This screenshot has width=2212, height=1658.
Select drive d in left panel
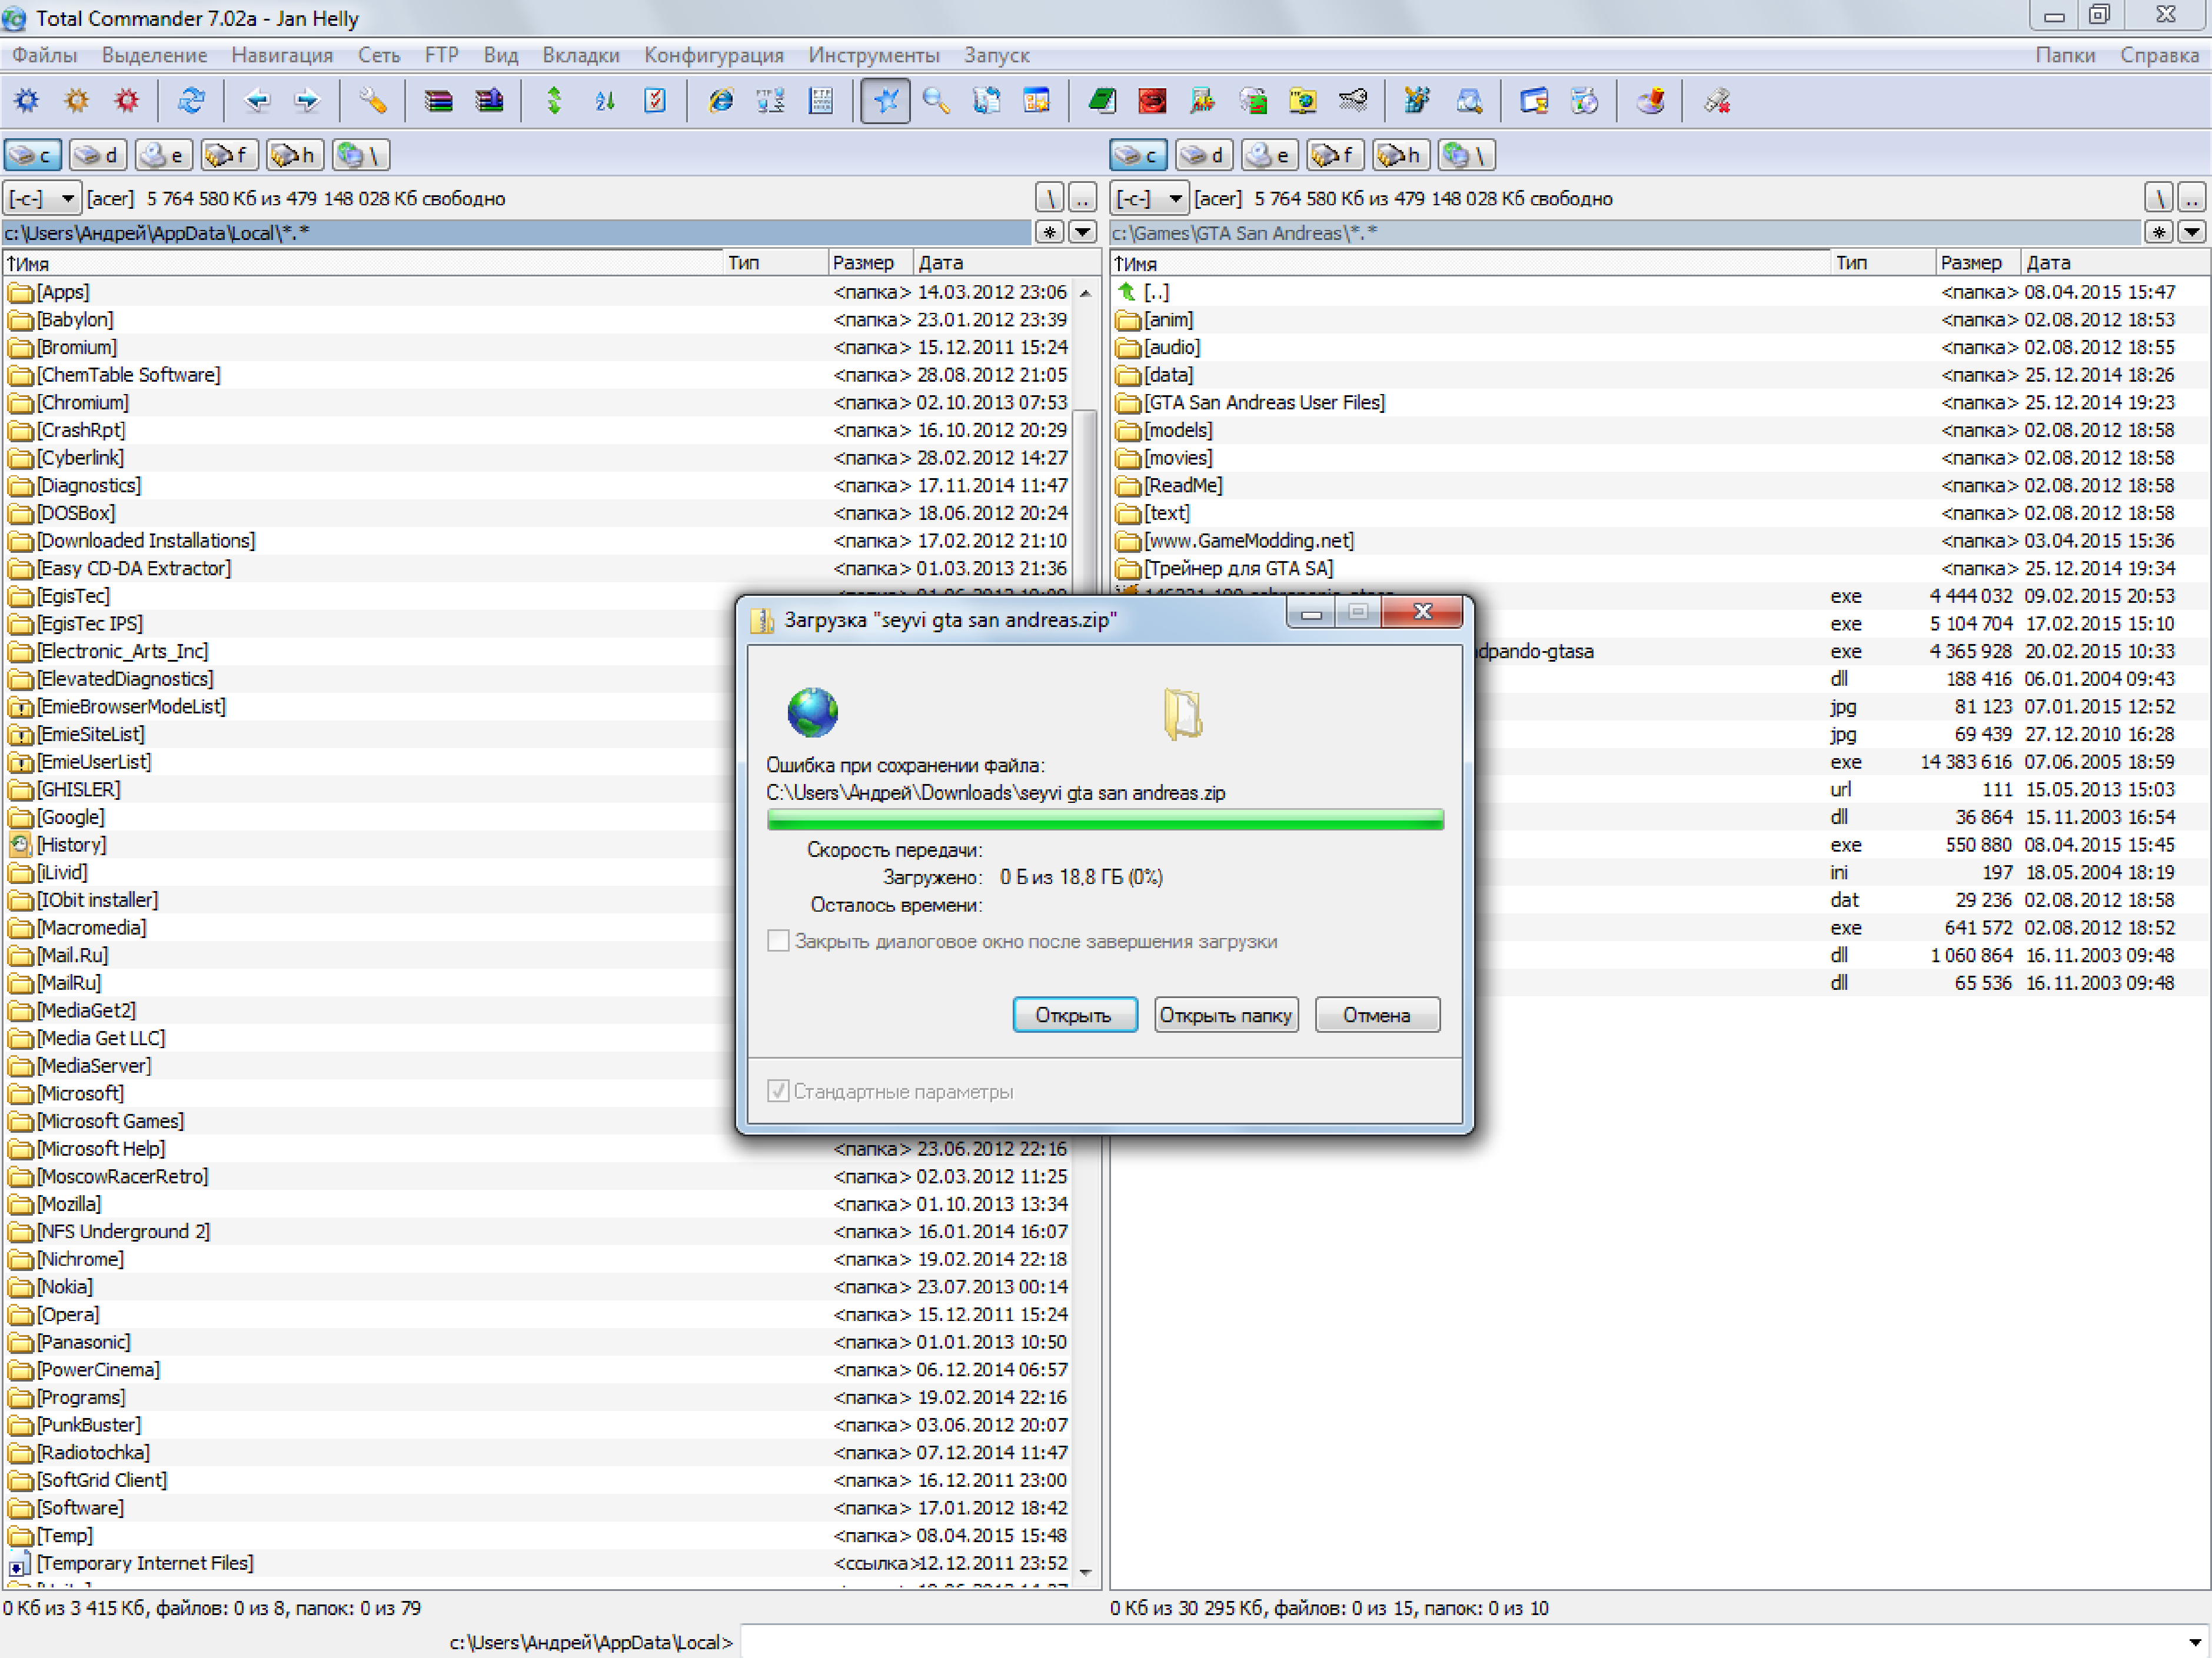coord(98,155)
